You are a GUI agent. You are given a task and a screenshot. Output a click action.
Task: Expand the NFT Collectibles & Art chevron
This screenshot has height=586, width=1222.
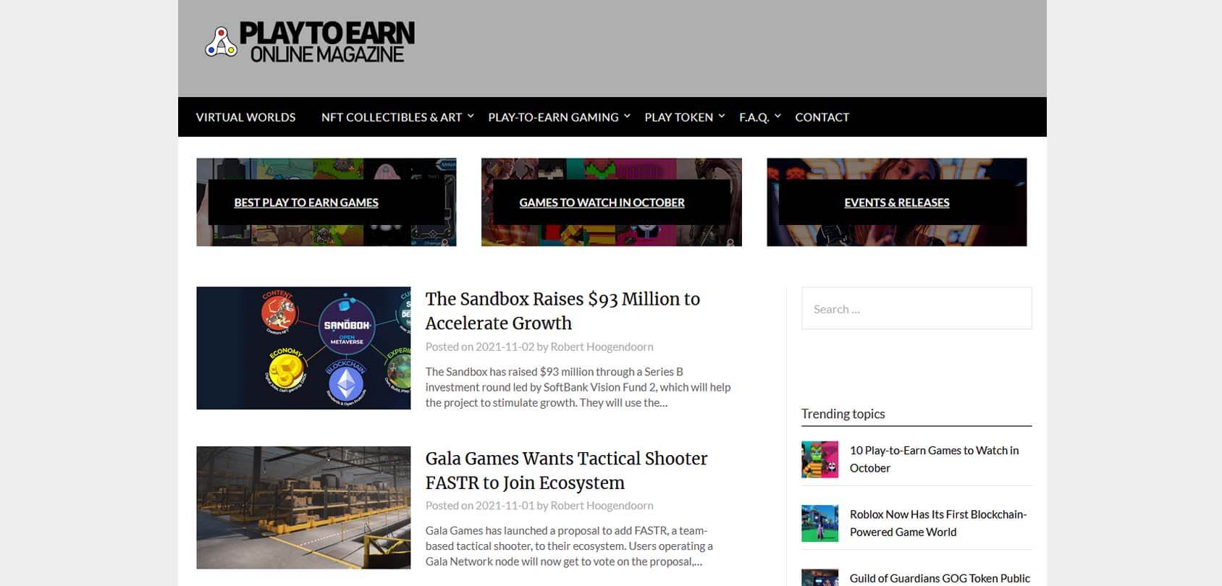[471, 116]
